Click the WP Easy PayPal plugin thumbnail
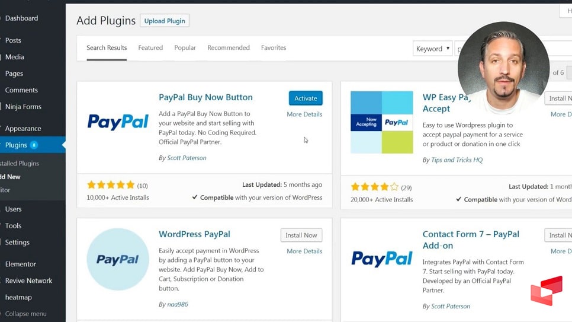 tap(381, 122)
